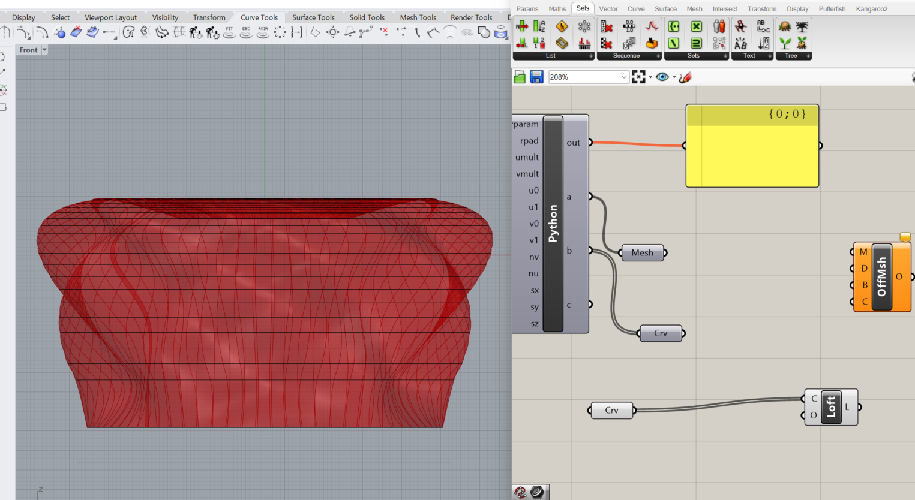This screenshot has width=915, height=500.
Task: Switch to the Mesh Tools tab in Rhino
Action: [418, 17]
